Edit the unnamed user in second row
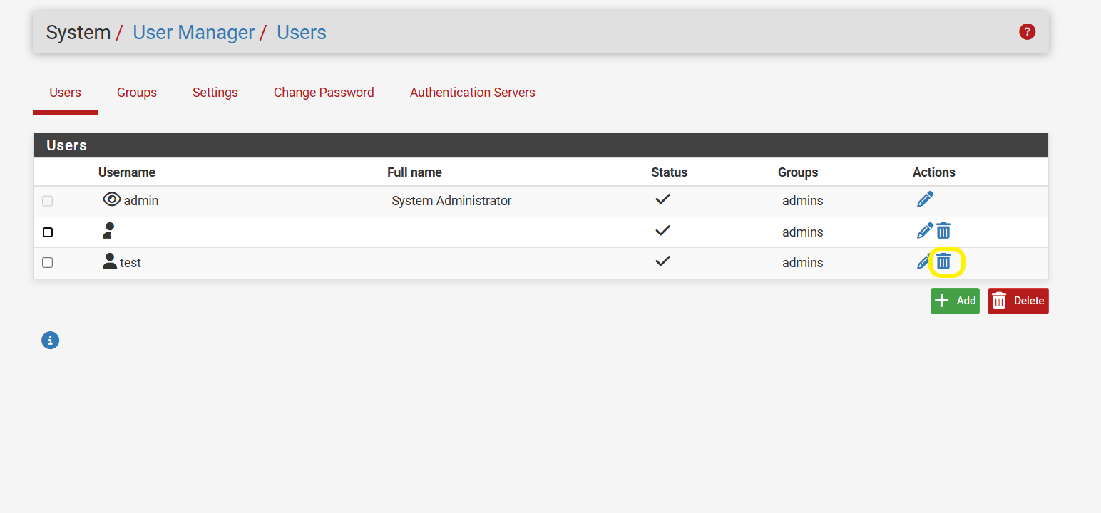 [x=924, y=231]
